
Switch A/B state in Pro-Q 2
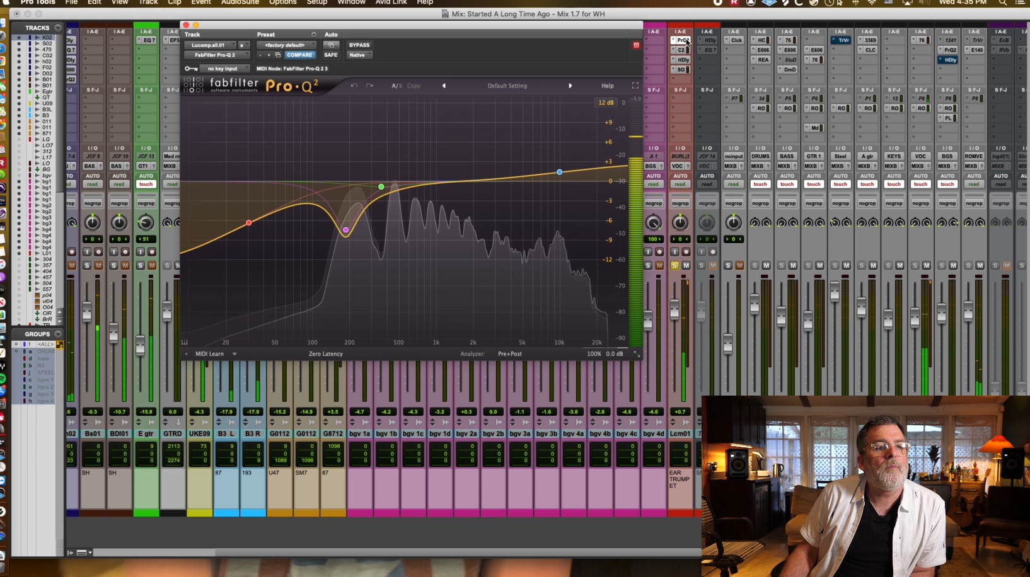[396, 86]
